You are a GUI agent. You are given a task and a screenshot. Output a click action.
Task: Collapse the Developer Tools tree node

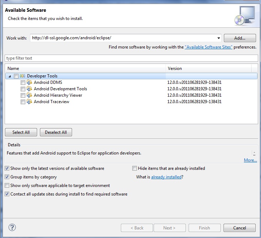coord(10,76)
